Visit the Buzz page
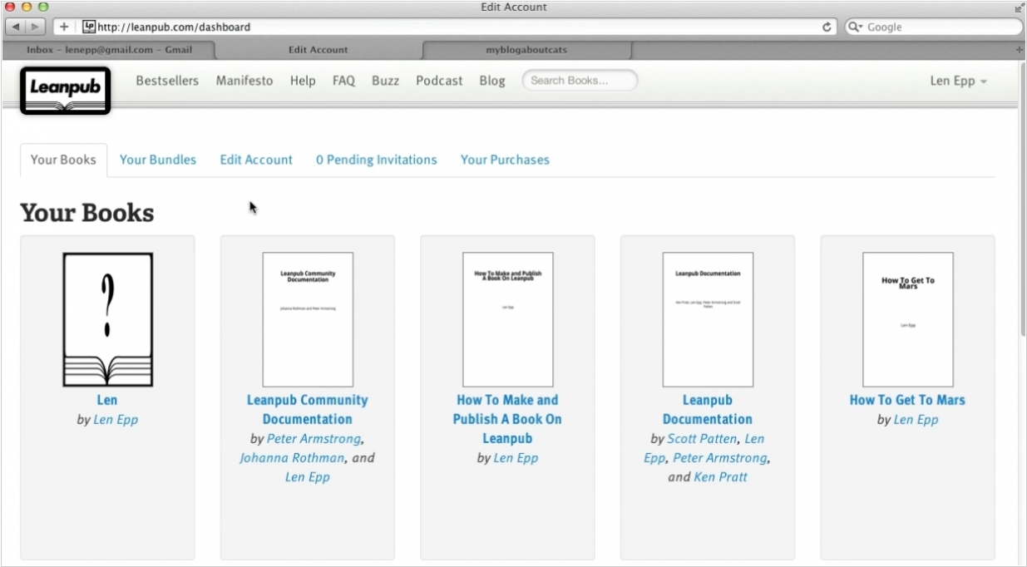Viewport: 1027px width, 567px height. point(386,81)
